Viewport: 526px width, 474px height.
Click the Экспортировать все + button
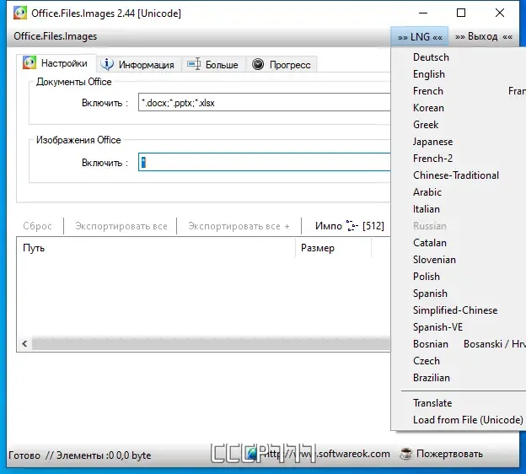(239, 226)
